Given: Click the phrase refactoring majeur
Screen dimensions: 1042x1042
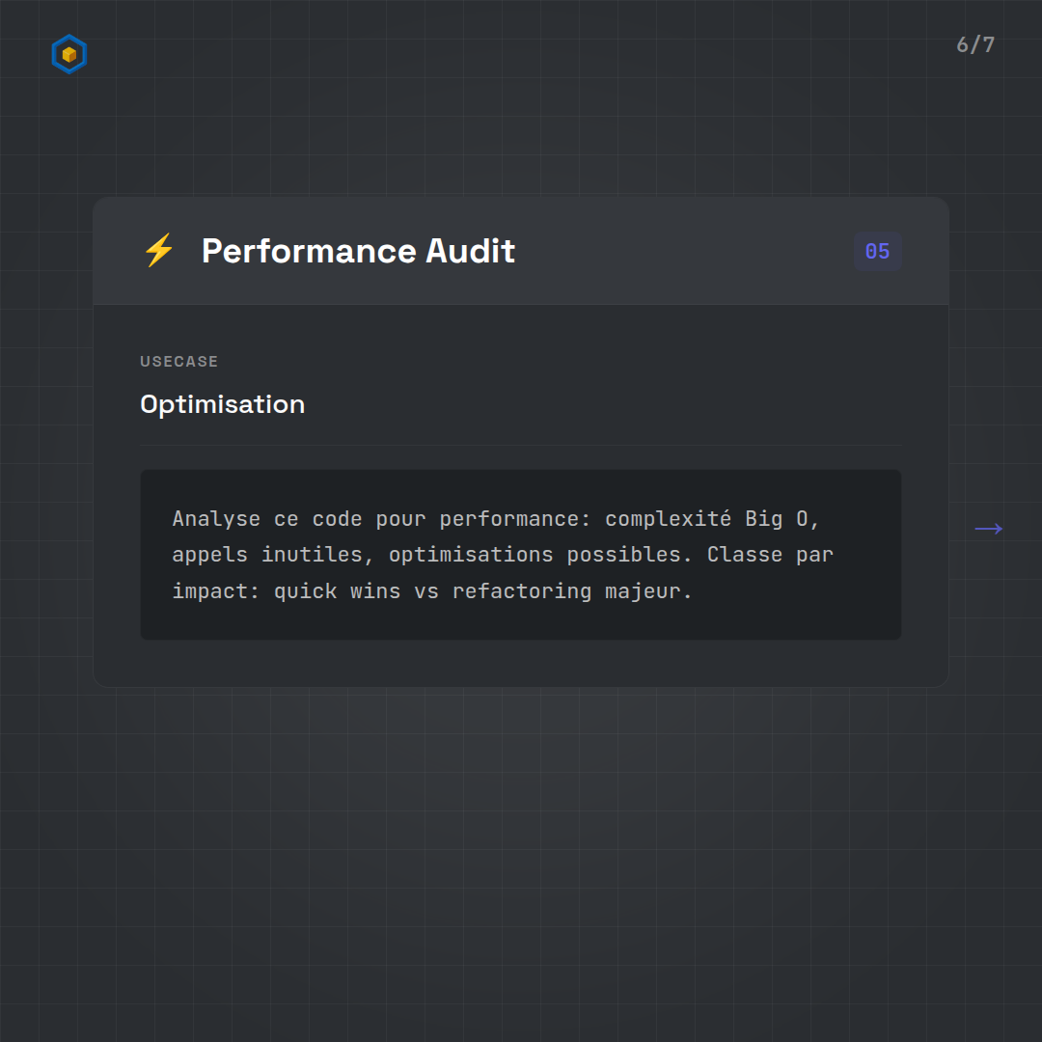Looking at the screenshot, I should 572,590.
